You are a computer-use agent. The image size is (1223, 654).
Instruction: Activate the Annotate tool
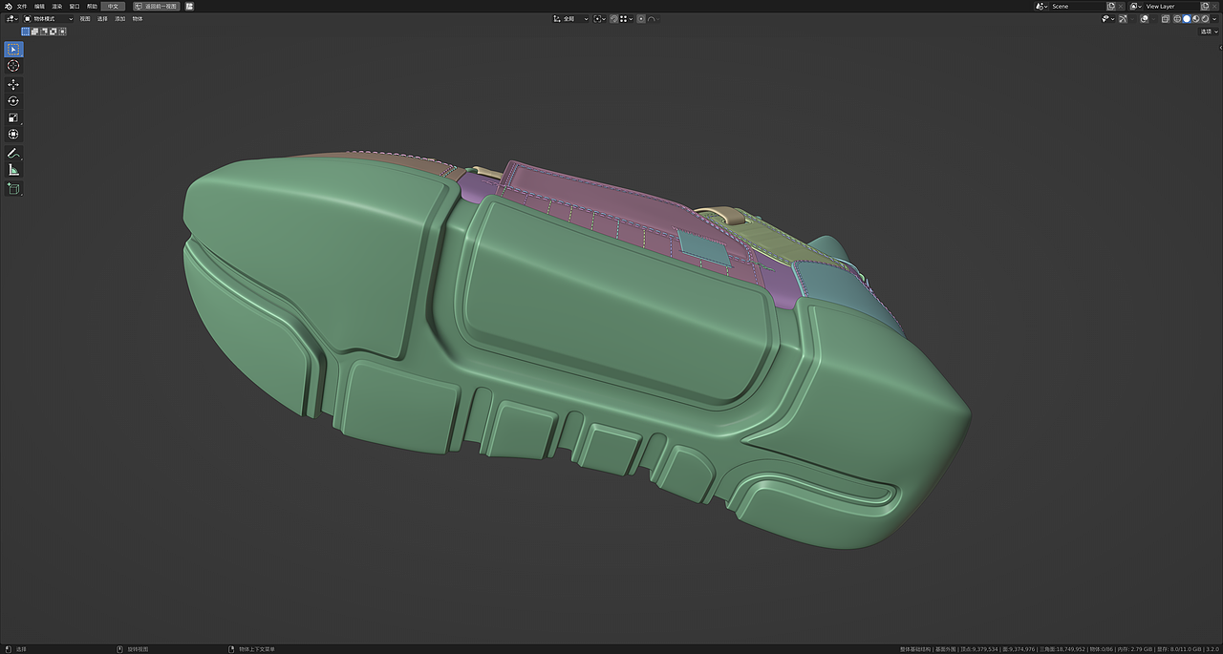click(13, 153)
